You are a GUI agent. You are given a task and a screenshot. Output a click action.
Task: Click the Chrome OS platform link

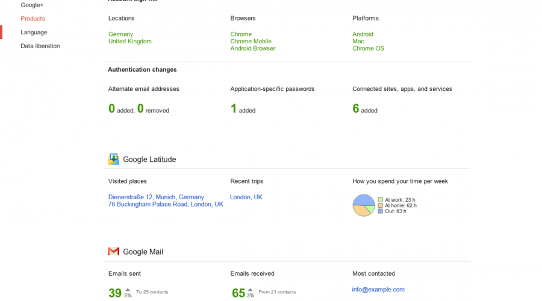pos(368,48)
